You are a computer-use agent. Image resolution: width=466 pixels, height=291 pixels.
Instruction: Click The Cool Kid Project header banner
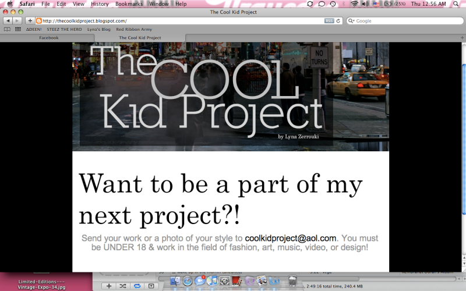pyautogui.click(x=231, y=97)
